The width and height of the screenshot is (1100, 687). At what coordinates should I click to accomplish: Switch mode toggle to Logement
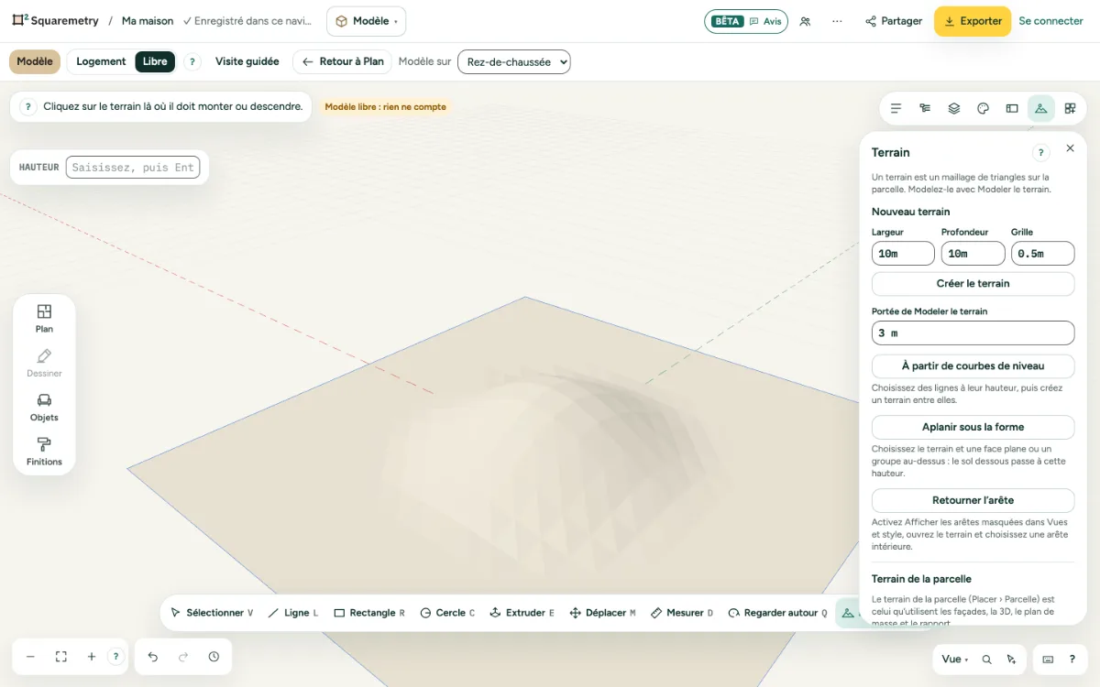click(101, 61)
